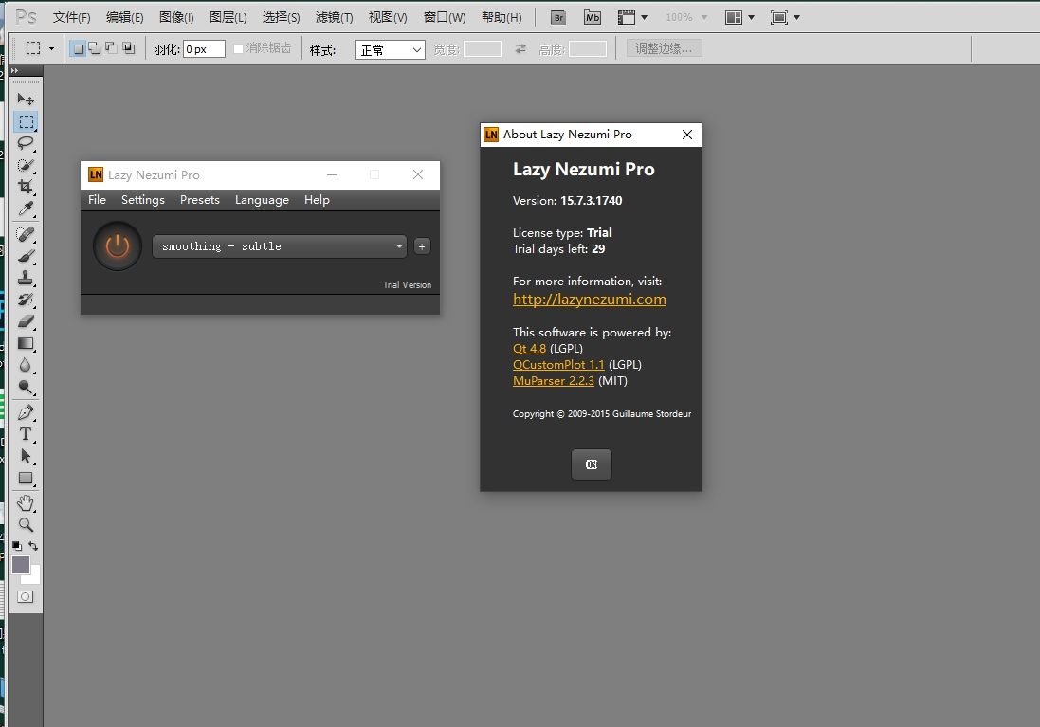Select the Crop tool

(26, 187)
